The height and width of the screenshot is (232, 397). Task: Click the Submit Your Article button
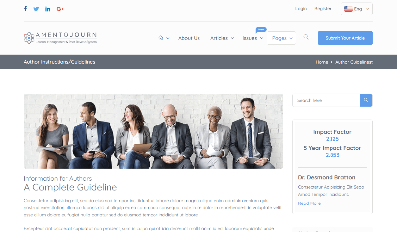345,38
